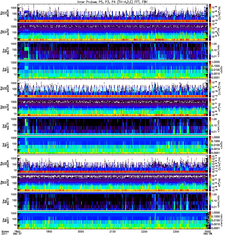Select the thd fff edc34 spectrogram panel
The width and height of the screenshot is (225, 240).
[x=112, y=88]
